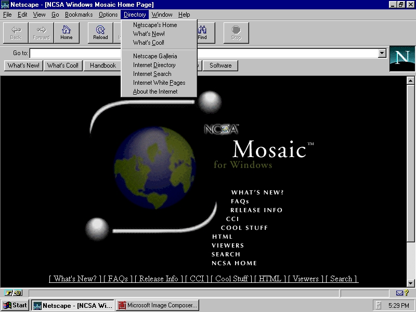416x312 pixels.
Task: Open the Edit menu
Action: coord(22,15)
